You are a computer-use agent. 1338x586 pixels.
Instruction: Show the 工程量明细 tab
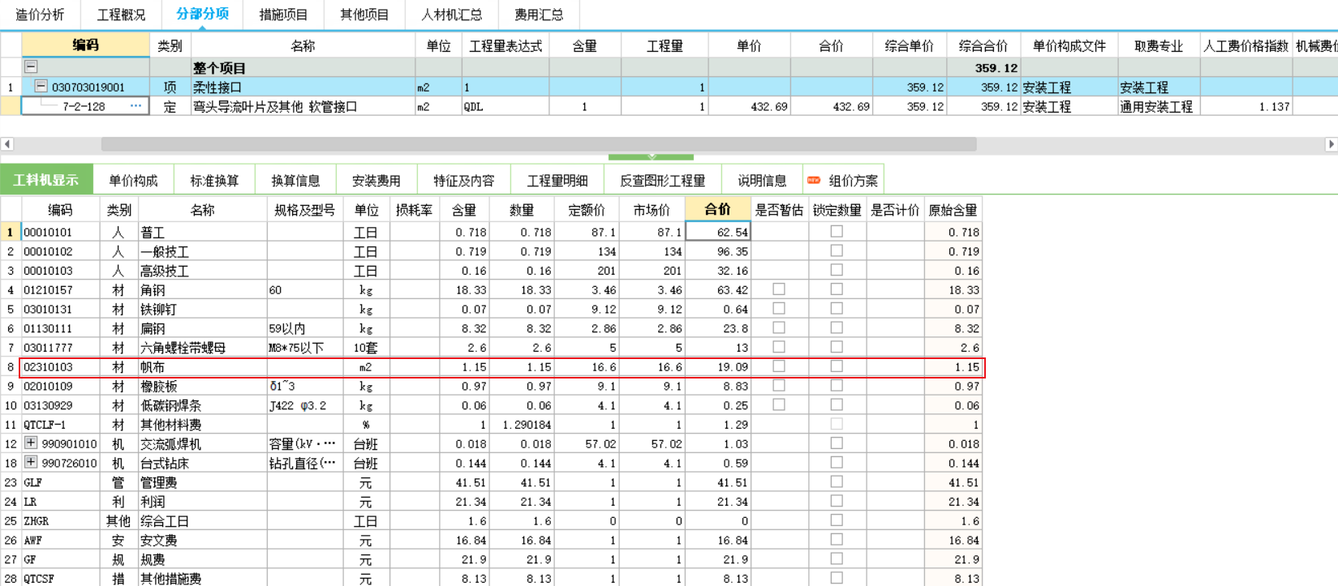point(557,181)
